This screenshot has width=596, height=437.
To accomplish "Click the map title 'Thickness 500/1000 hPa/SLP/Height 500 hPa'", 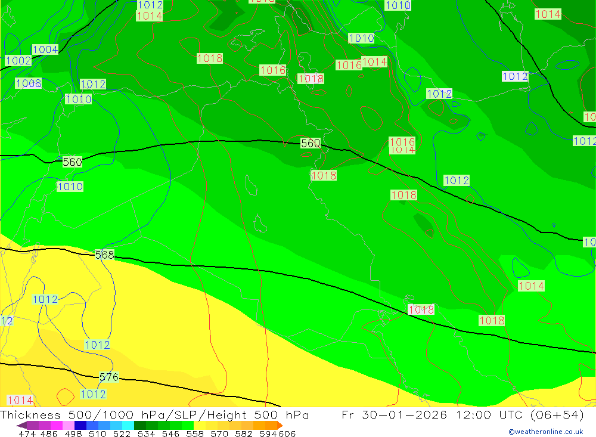I will click(154, 414).
